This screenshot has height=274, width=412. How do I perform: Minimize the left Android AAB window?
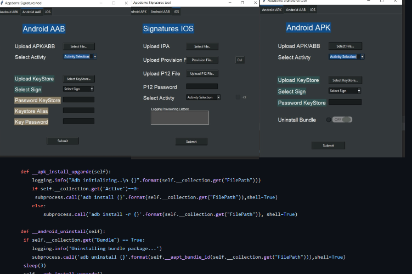(101, 3)
